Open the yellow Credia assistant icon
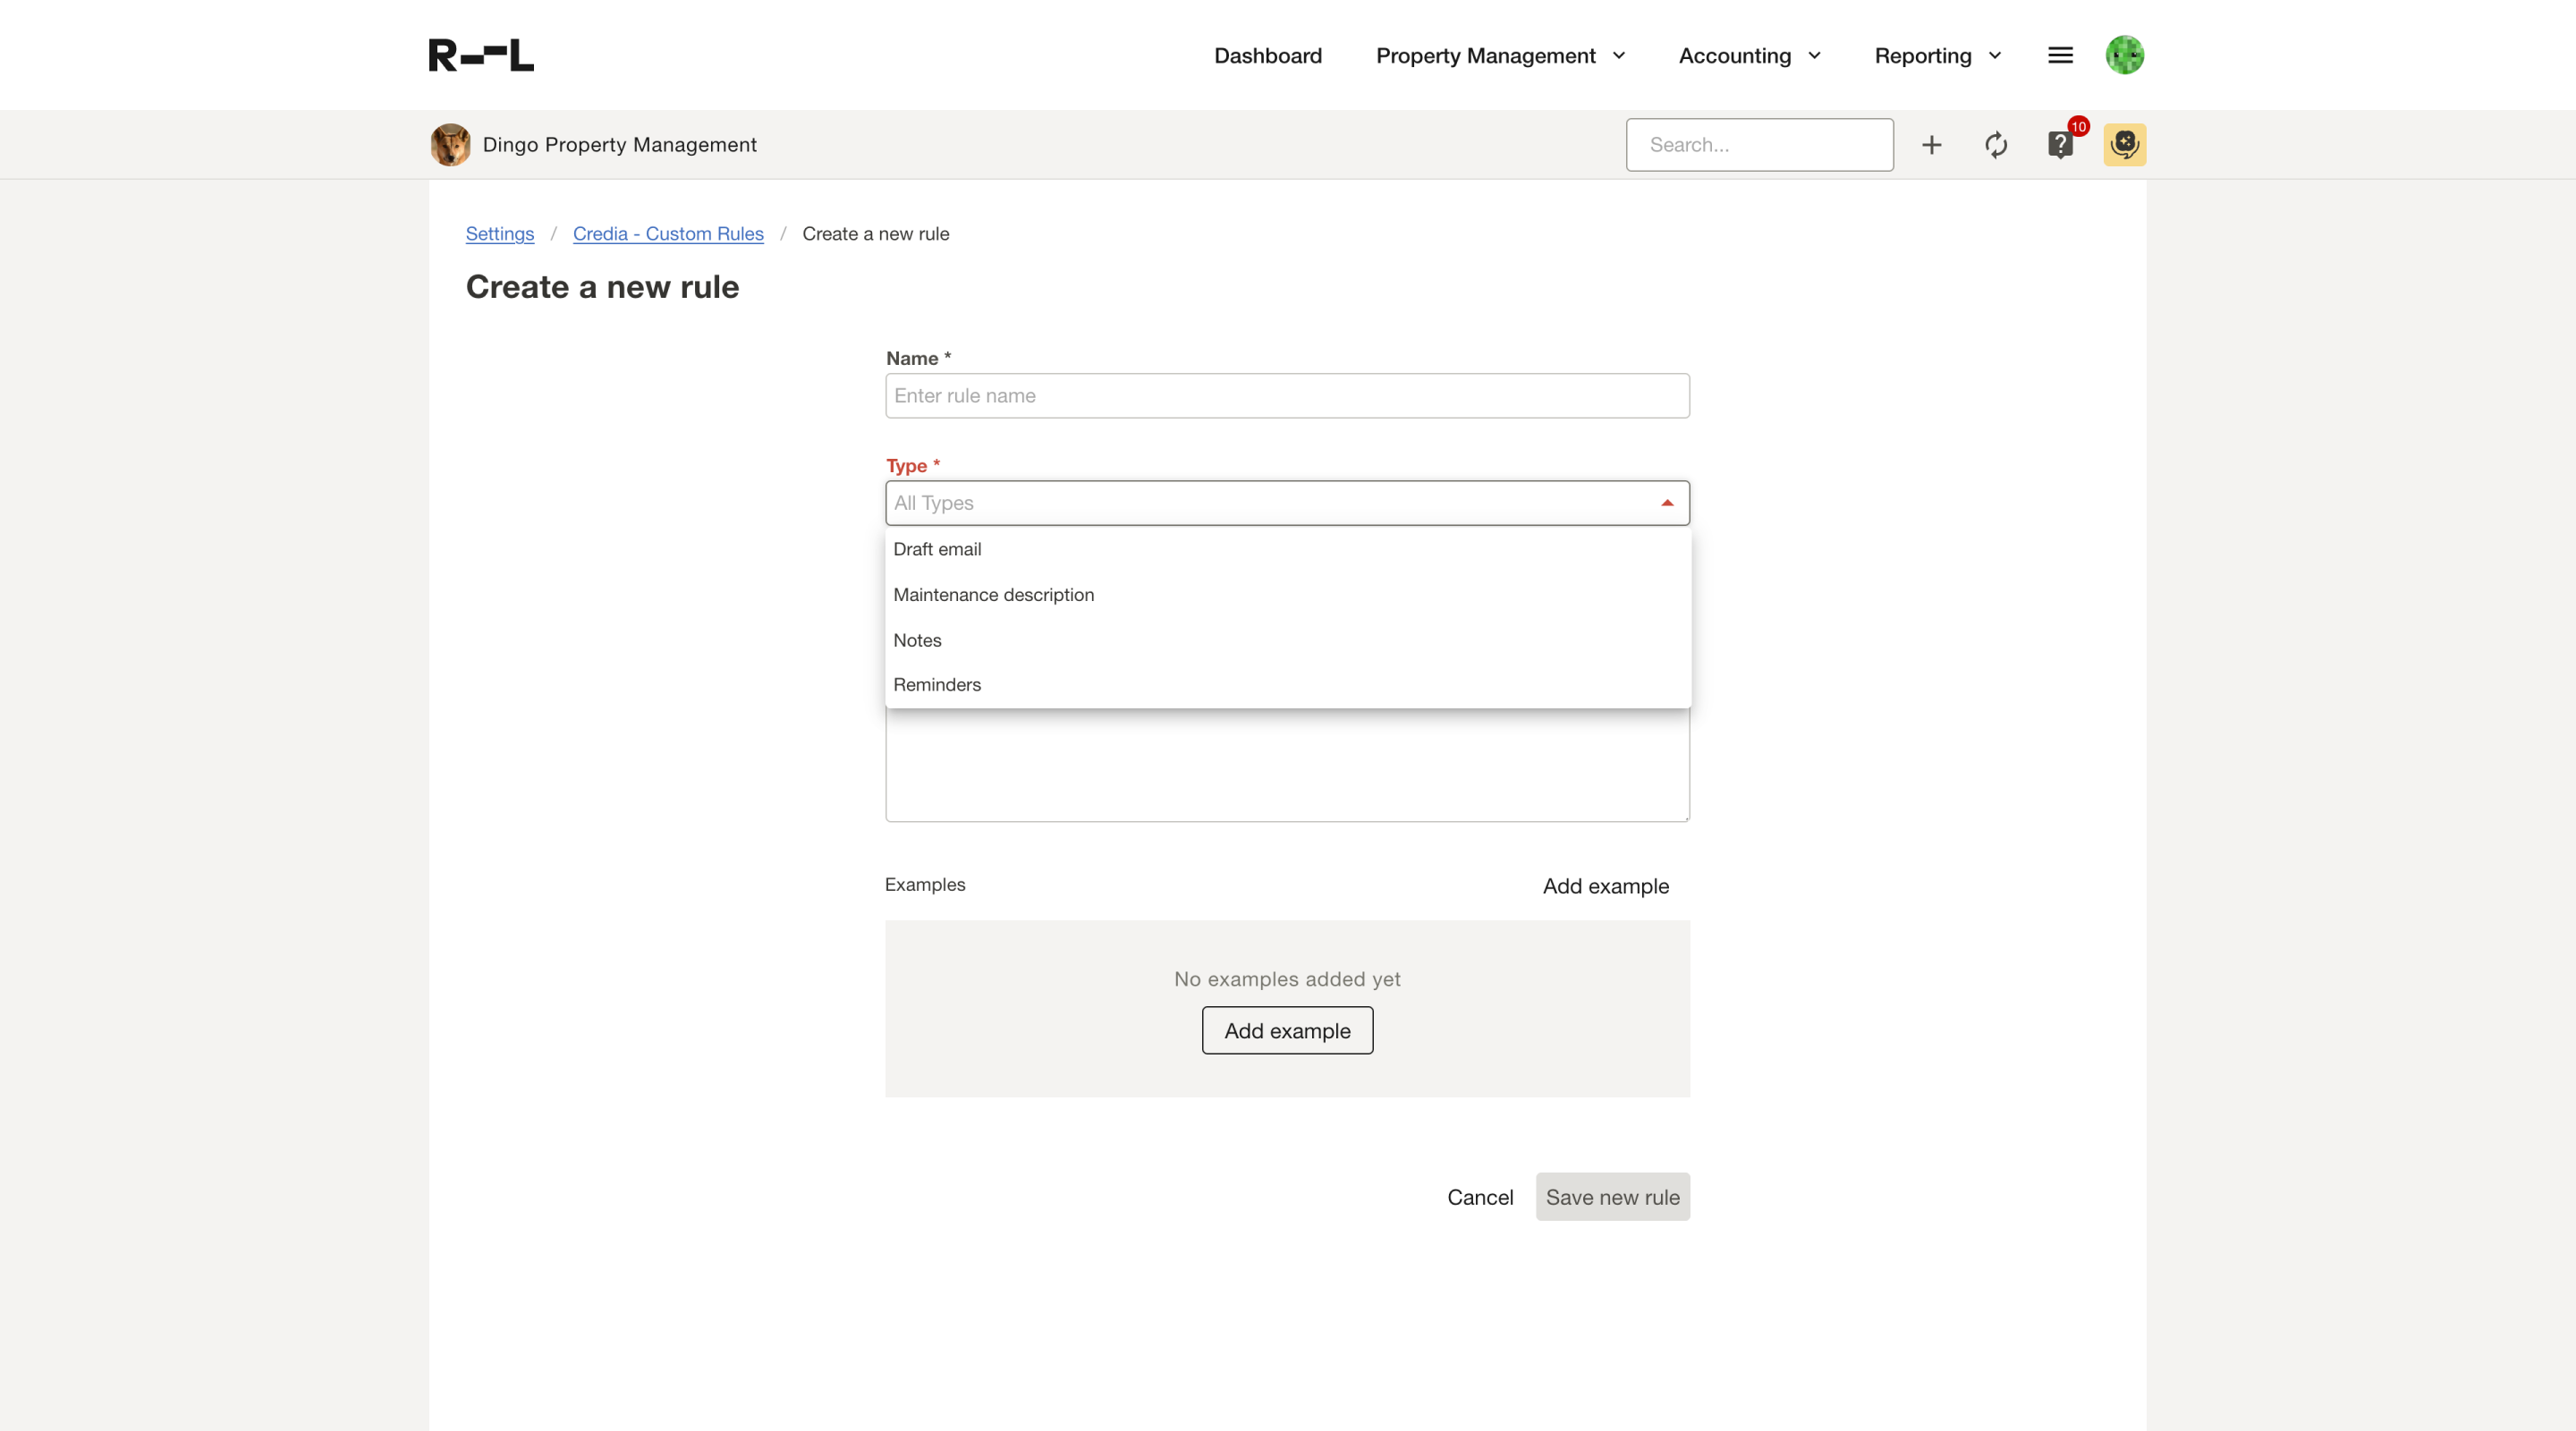Image resolution: width=2576 pixels, height=1431 pixels. click(x=2124, y=145)
